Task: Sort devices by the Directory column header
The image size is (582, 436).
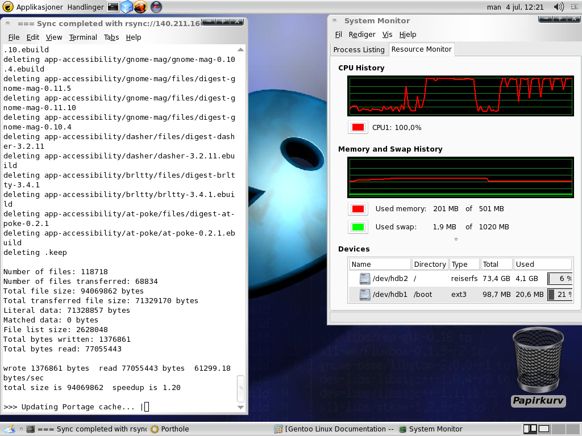Action: pos(430,265)
